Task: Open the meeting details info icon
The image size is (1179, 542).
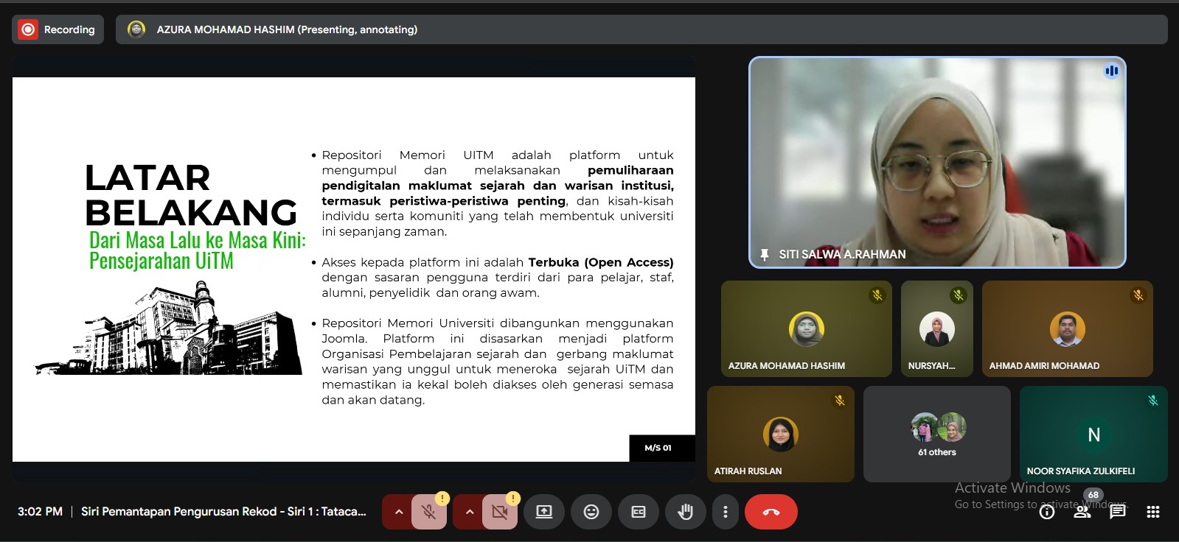Action: [1047, 513]
